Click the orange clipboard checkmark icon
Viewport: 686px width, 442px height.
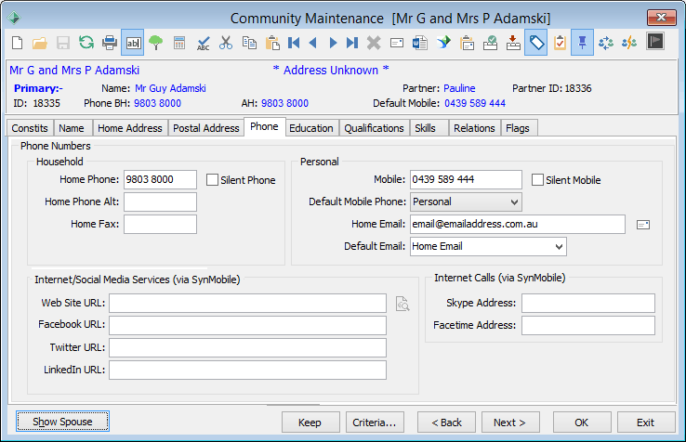[560, 43]
